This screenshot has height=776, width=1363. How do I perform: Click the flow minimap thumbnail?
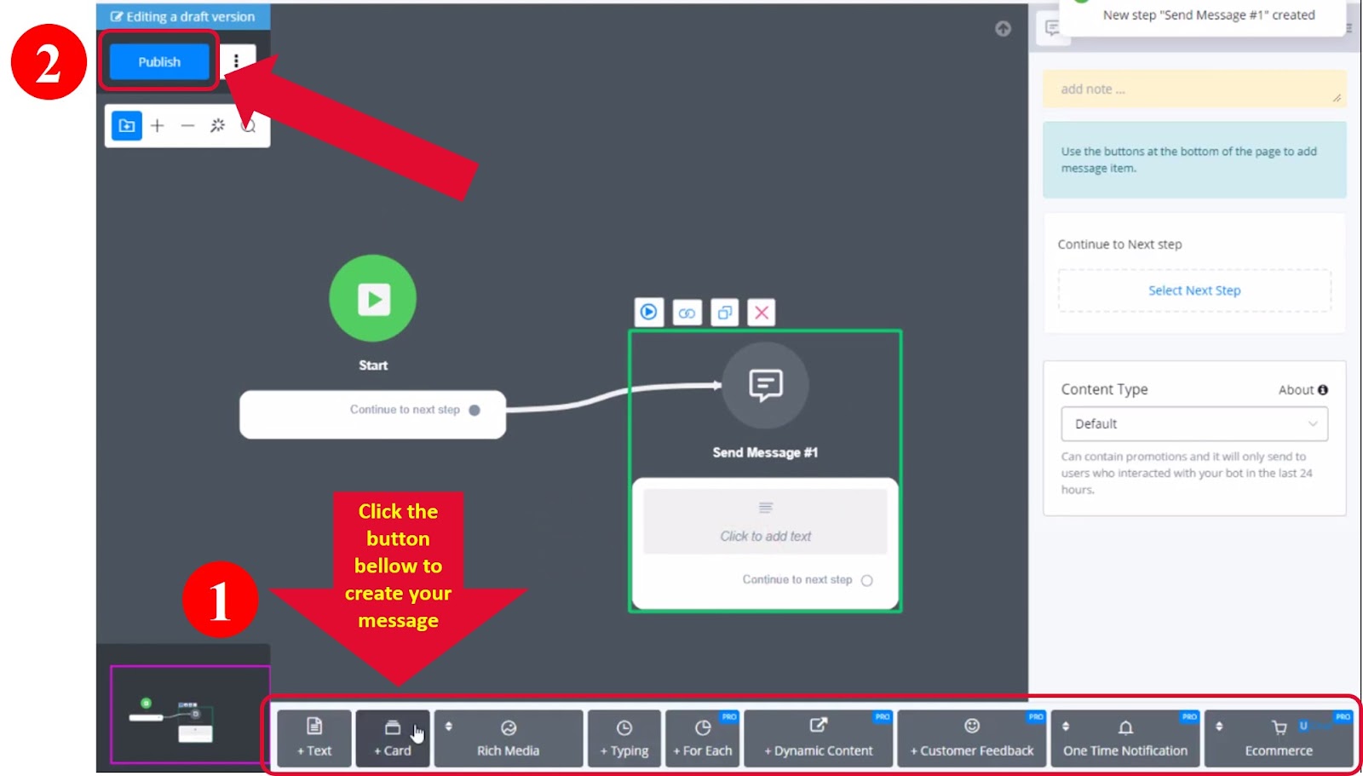coord(190,714)
